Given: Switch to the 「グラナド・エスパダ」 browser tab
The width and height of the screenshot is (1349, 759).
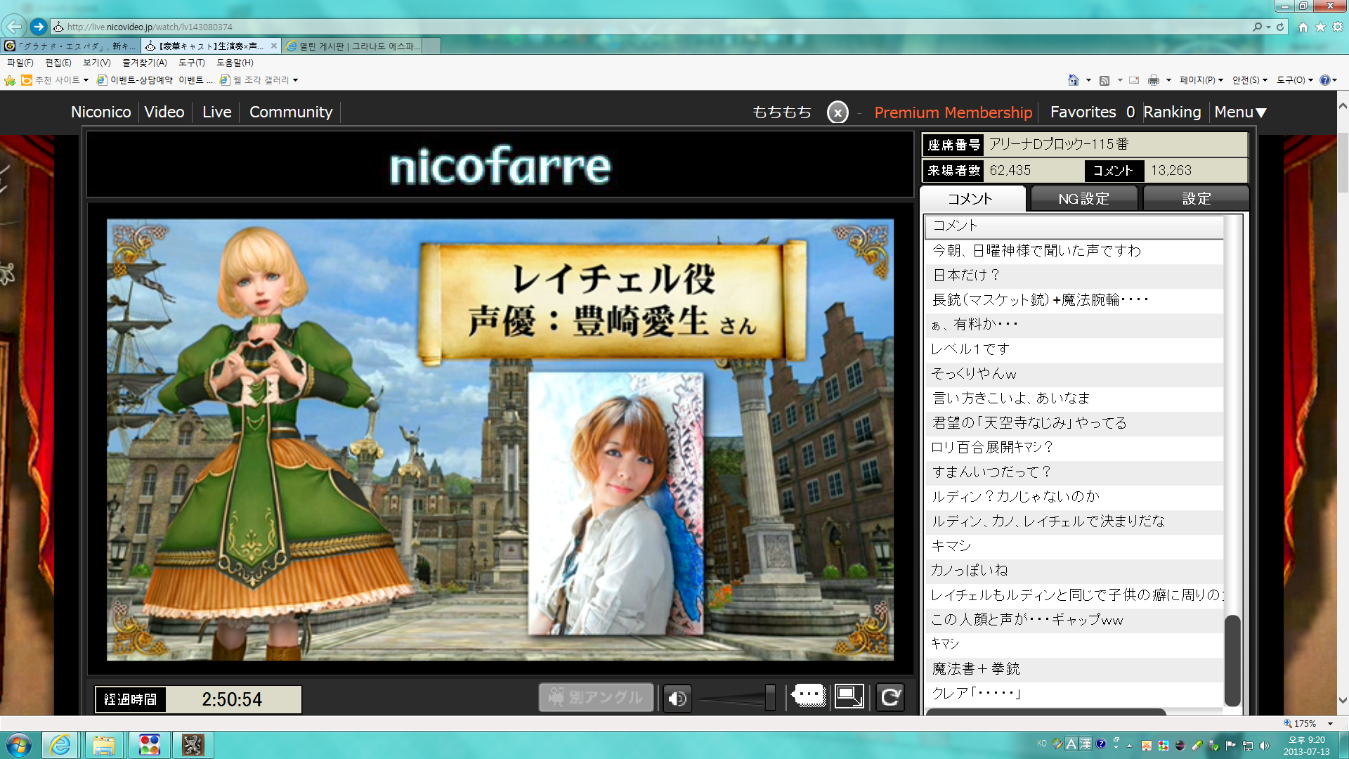Looking at the screenshot, I should pyautogui.click(x=70, y=46).
